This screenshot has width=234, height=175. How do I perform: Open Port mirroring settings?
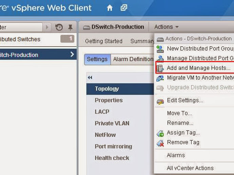pos(113,147)
